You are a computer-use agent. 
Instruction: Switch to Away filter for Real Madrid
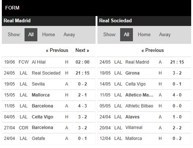(x=69, y=34)
